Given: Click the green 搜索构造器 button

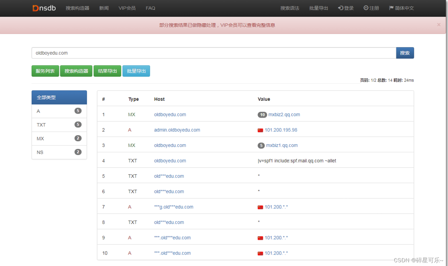Looking at the screenshot, I should coord(76,71).
